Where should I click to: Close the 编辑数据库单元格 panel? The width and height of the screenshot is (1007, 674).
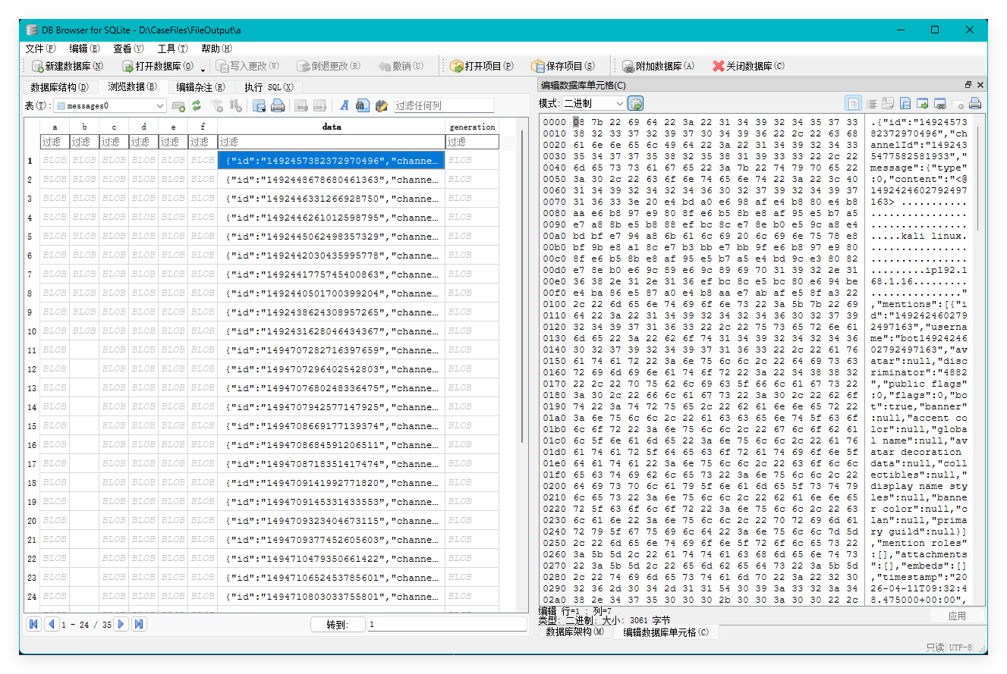pyautogui.click(x=980, y=85)
